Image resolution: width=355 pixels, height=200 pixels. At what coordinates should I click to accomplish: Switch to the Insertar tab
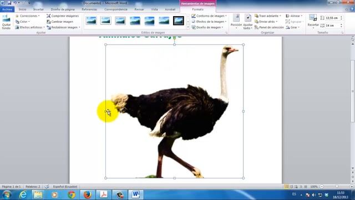[x=38, y=9]
